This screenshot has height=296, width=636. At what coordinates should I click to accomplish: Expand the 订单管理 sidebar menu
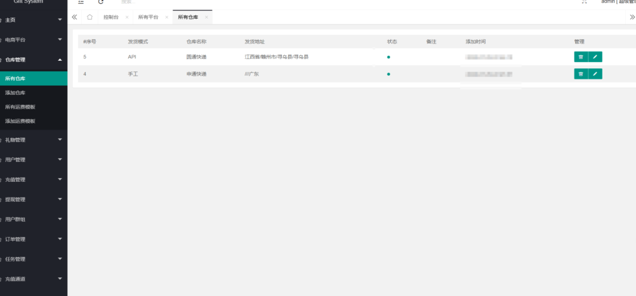[34, 240]
